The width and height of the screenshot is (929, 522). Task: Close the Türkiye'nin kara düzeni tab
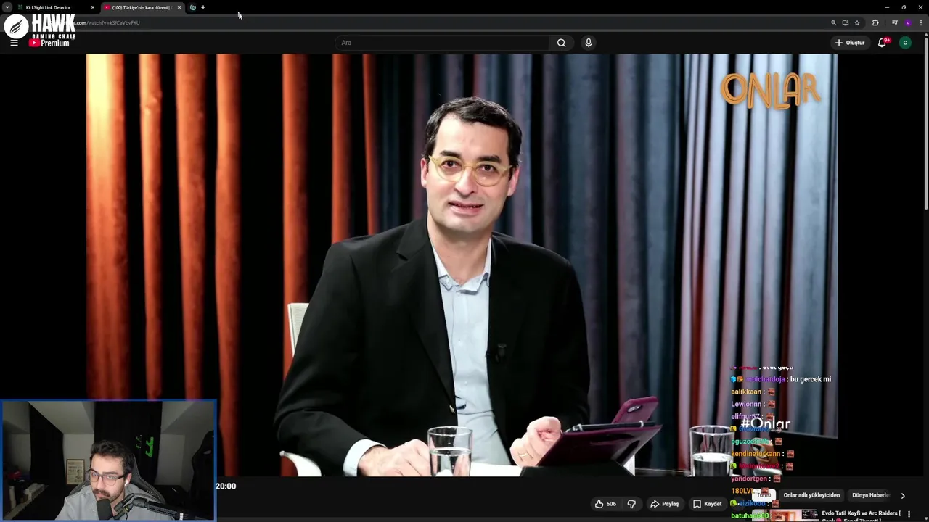pos(179,7)
